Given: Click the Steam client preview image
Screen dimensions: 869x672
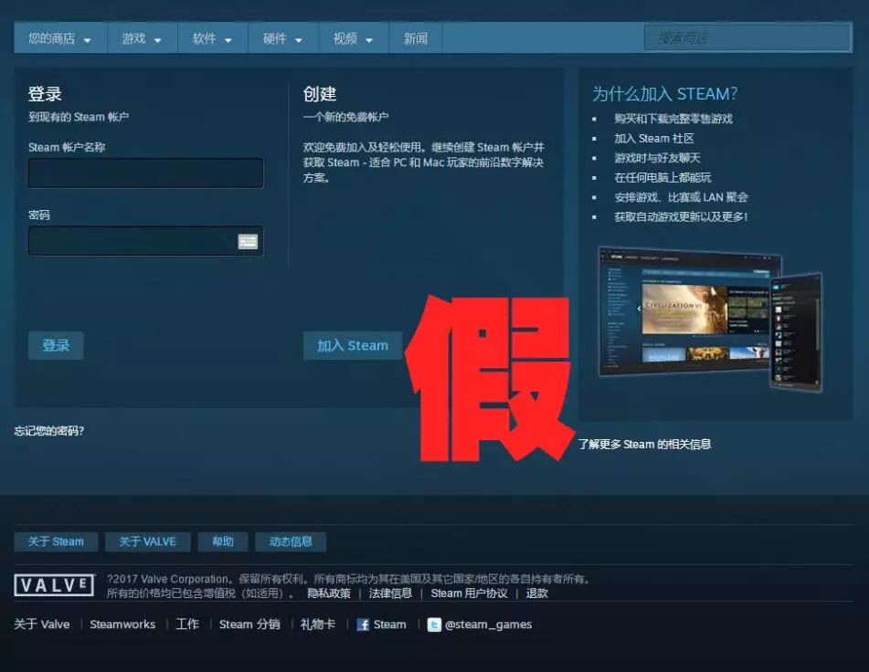Looking at the screenshot, I should click(x=711, y=320).
